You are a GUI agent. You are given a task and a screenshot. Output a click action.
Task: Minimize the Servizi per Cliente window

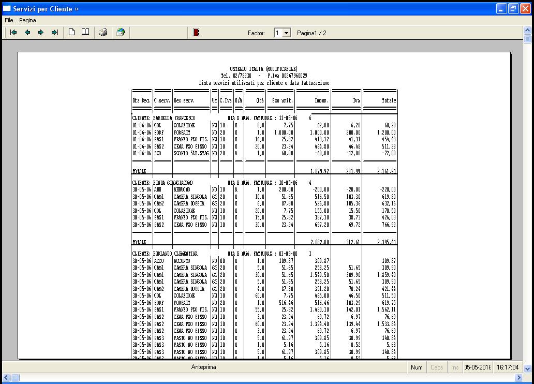click(501, 8)
